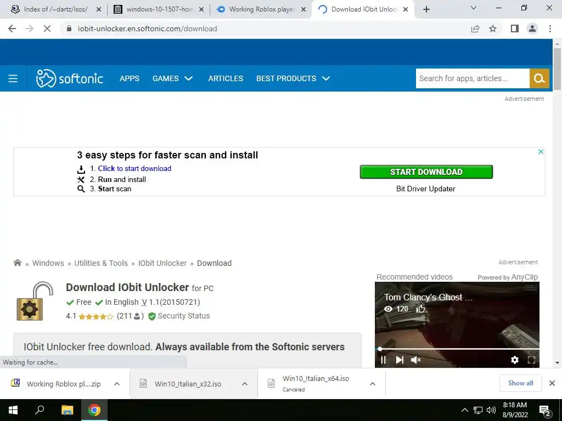Screen dimensions: 562x421
Task: Show hidden system tray icons
Action: [x=464, y=410]
